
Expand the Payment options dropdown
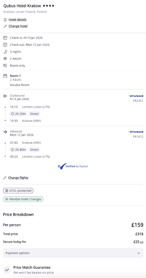[73, 253]
